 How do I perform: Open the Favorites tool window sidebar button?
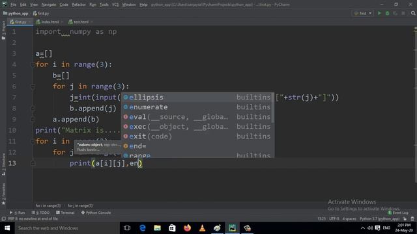click(3, 194)
